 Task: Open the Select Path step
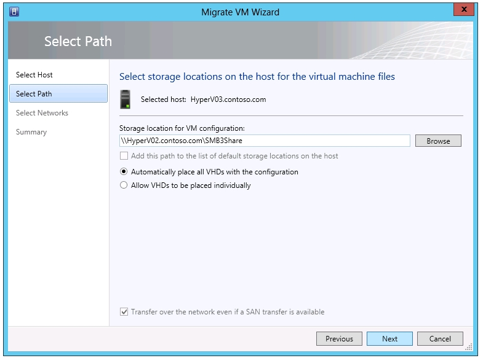point(34,94)
